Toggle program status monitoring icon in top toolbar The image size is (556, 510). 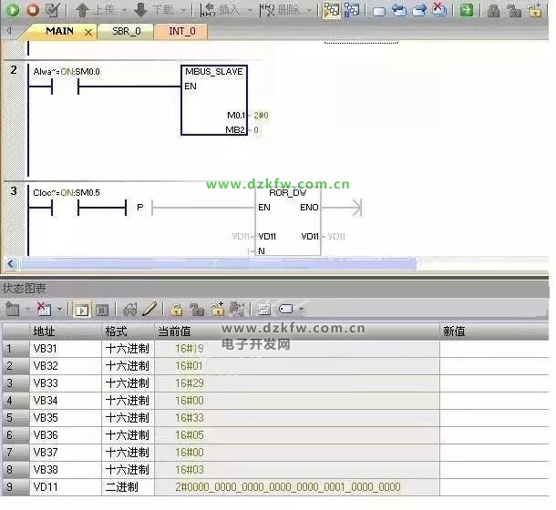331,10
